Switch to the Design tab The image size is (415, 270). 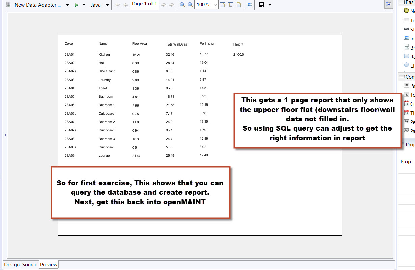12,265
